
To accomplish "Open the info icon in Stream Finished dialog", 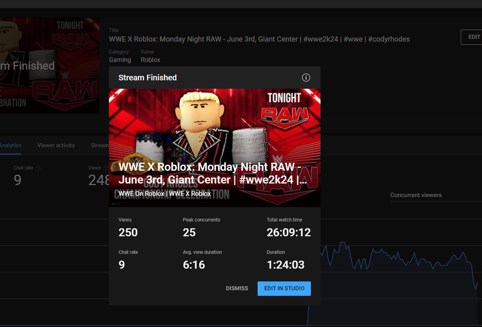I will click(306, 78).
